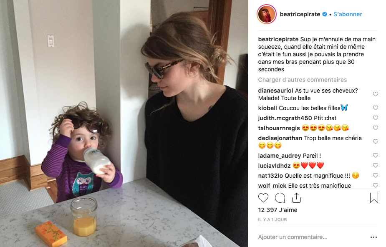
Task: Open the comment bubble icon
Action: pyautogui.click(x=280, y=198)
